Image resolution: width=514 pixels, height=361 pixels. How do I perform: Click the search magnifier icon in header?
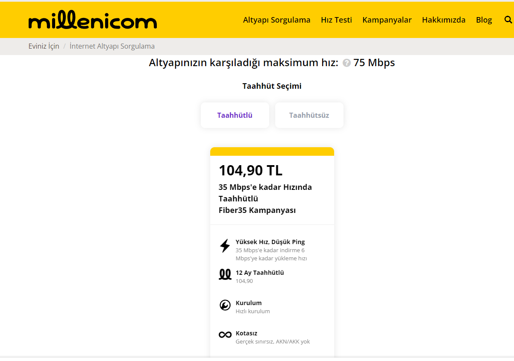508,20
